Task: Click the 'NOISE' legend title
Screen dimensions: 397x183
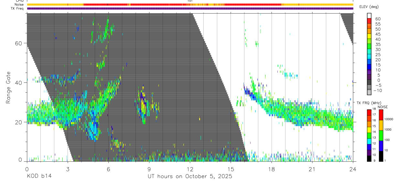Action: pyautogui.click(x=382, y=107)
